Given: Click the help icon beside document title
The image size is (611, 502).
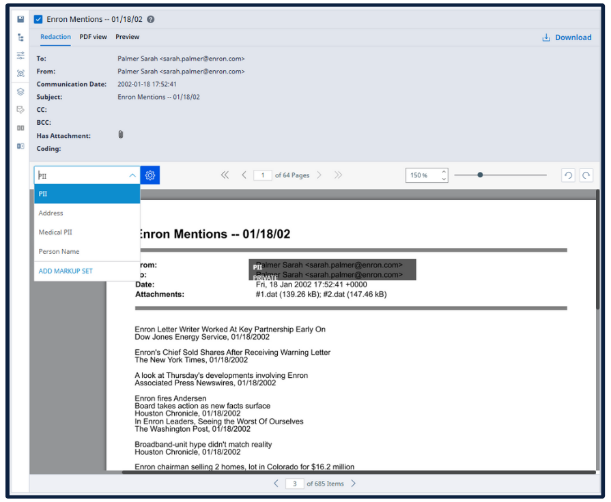Looking at the screenshot, I should [x=151, y=20].
